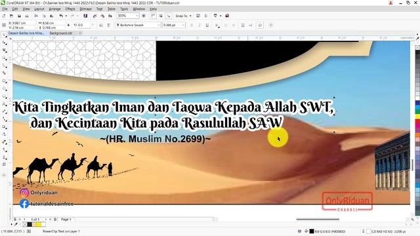Click the X position field

coord(21,23)
